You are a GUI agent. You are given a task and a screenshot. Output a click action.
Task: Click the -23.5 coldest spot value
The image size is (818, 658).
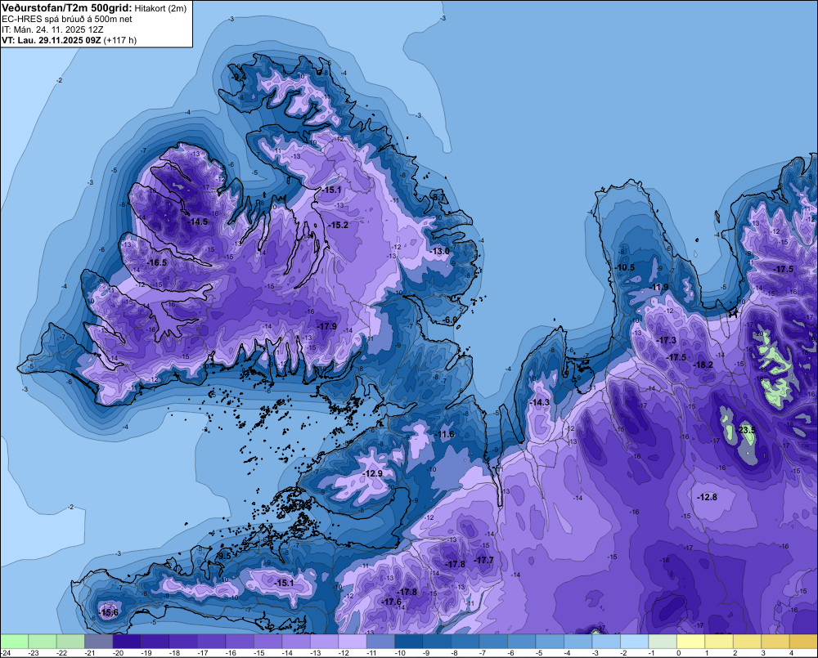(747, 430)
